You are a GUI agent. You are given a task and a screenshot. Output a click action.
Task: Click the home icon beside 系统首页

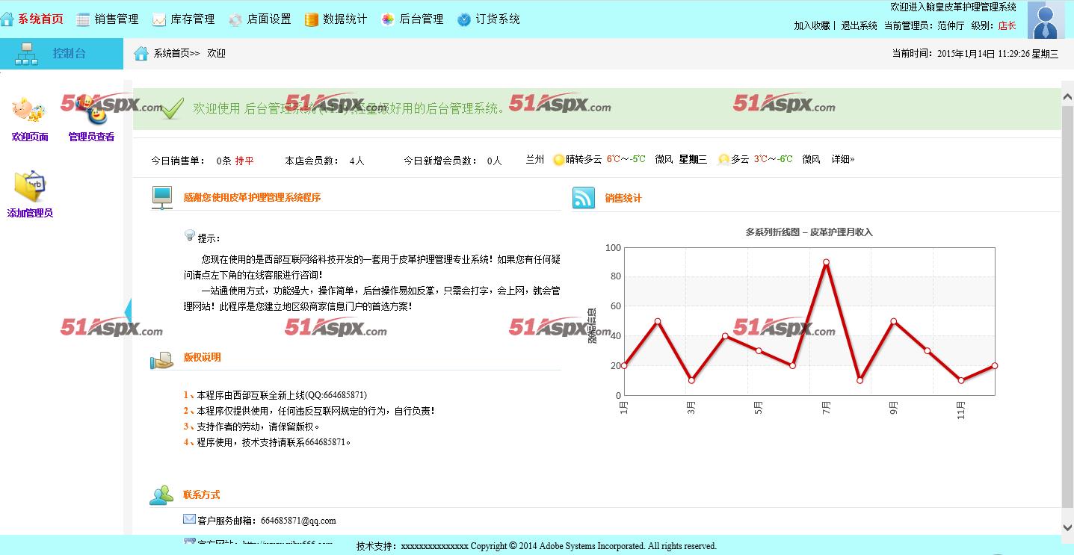pos(7,19)
